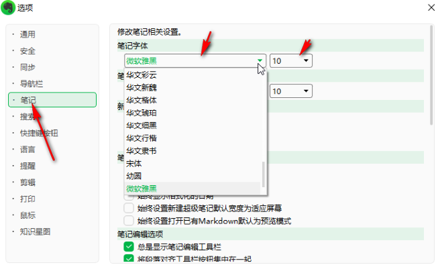Screen dimensions: 436x265
Task: Select the 笔记 settings section
Action: pos(52,100)
